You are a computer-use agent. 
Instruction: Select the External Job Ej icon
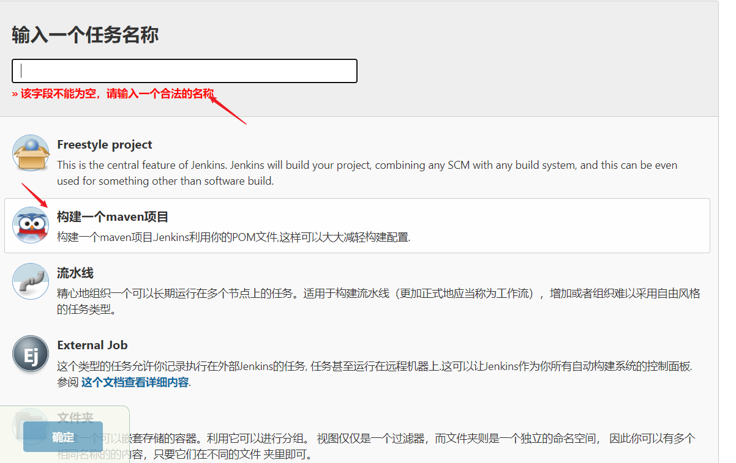coord(31,354)
